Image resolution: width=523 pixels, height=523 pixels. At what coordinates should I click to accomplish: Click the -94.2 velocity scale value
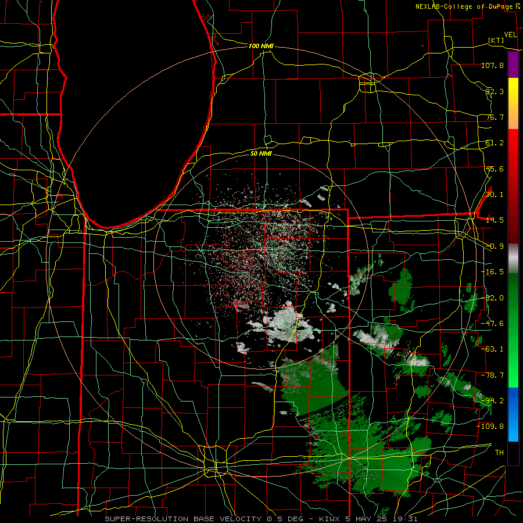(492, 400)
